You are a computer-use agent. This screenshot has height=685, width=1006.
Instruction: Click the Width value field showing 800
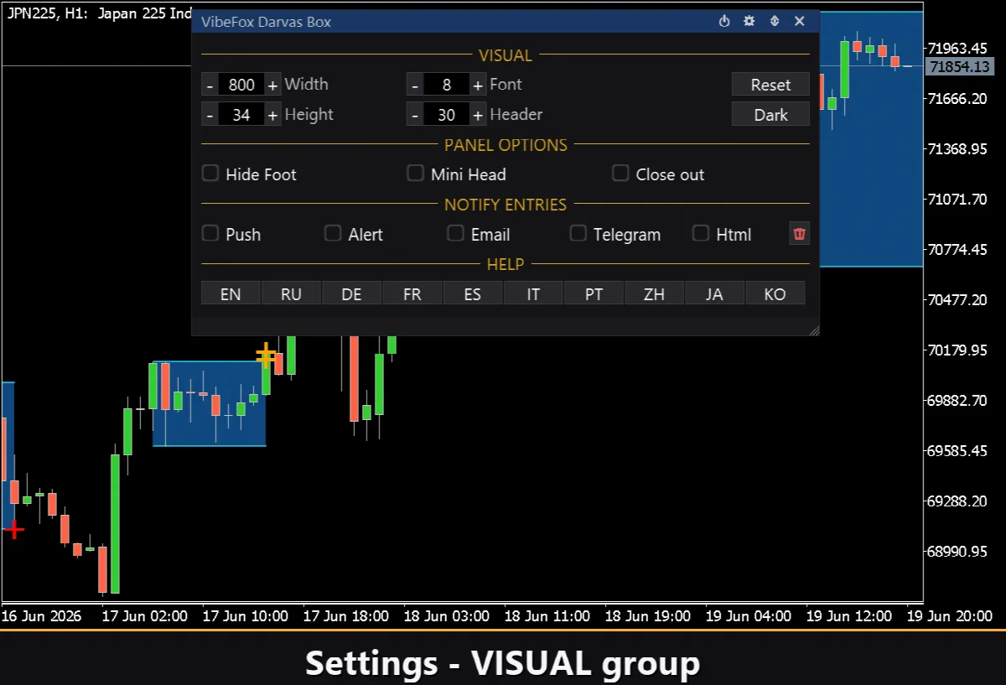[241, 85]
